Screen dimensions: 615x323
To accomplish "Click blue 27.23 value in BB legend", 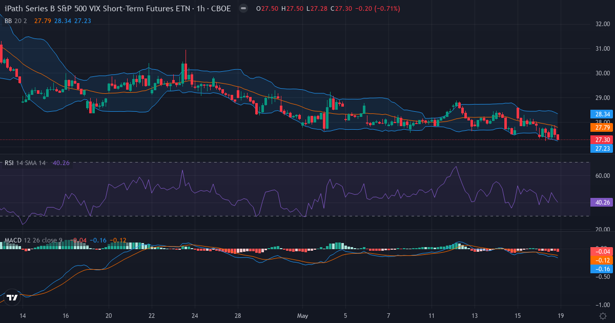I will coord(83,21).
